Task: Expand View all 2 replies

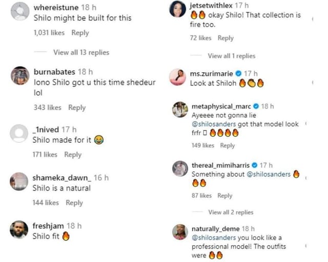Action: pos(231,212)
